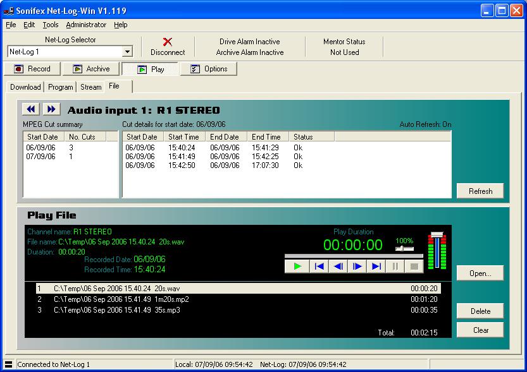Select playlist file 1m20s.mp2
Viewport: 527px width, 372px height.
click(x=239, y=299)
